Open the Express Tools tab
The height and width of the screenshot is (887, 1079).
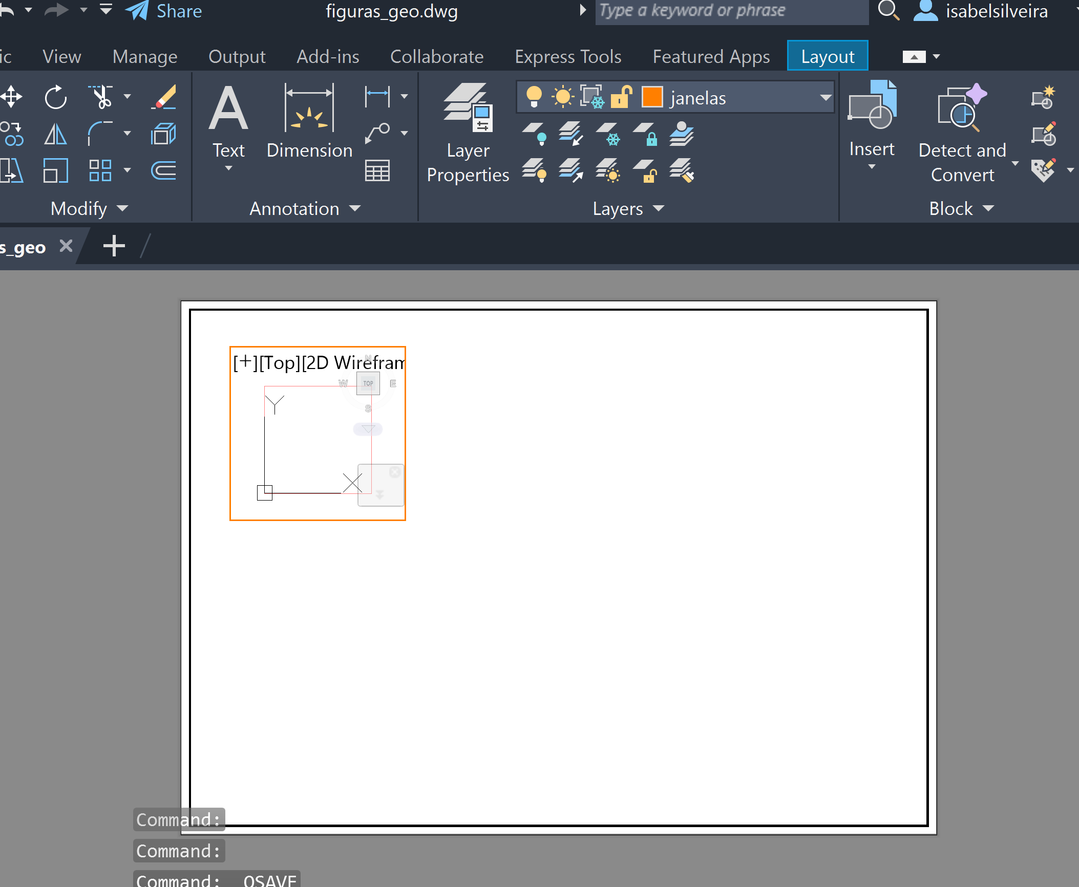click(x=568, y=56)
